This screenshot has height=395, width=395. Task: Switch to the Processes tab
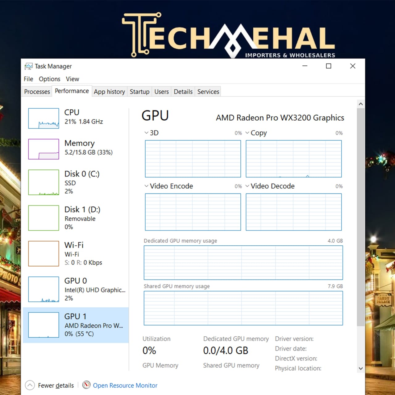coord(37,92)
